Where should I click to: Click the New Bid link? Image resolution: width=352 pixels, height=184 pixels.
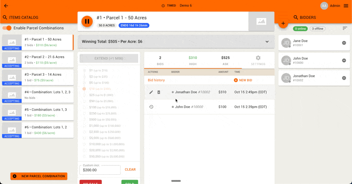click(x=243, y=80)
